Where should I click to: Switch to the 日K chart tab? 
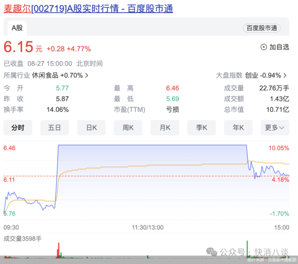click(91, 128)
